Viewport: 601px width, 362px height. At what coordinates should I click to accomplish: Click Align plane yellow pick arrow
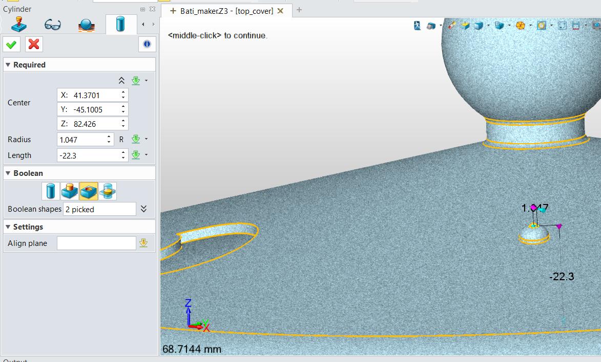pyautogui.click(x=143, y=243)
